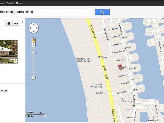Image resolution: width=164 pixels, height=123 pixels.
Task: Open the Gmail link in top bar
Action: [10, 3]
